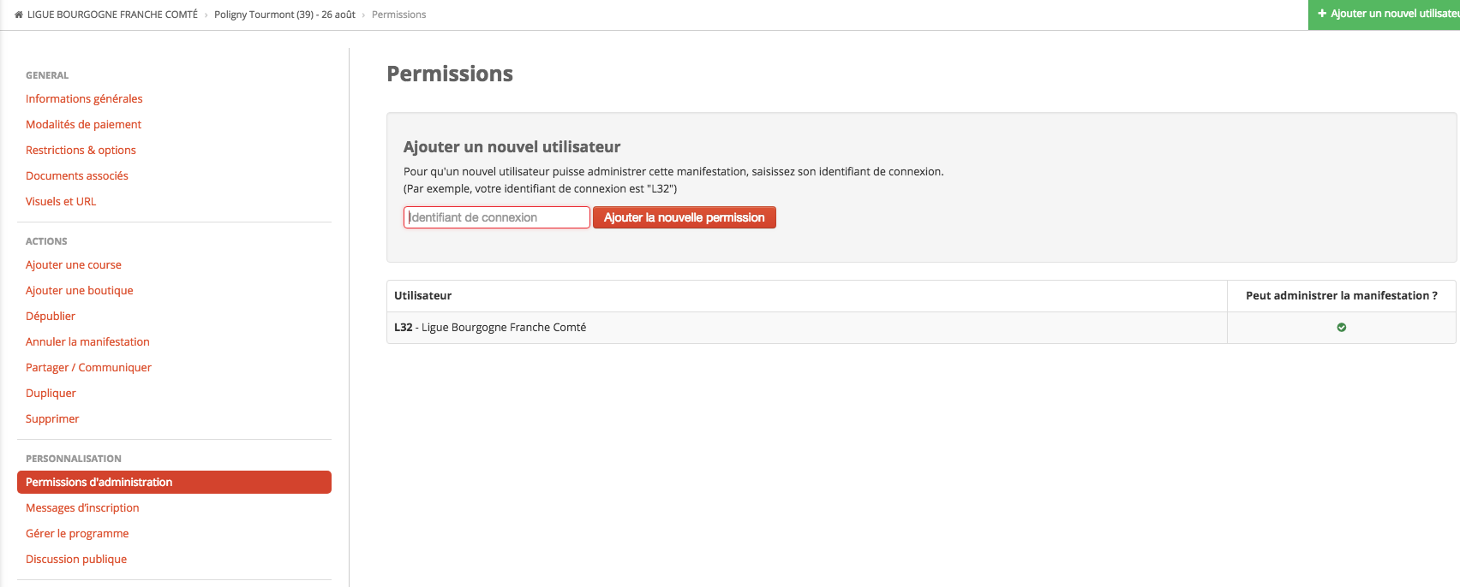Go to Gérer le programme
This screenshot has width=1460, height=587.
point(77,533)
